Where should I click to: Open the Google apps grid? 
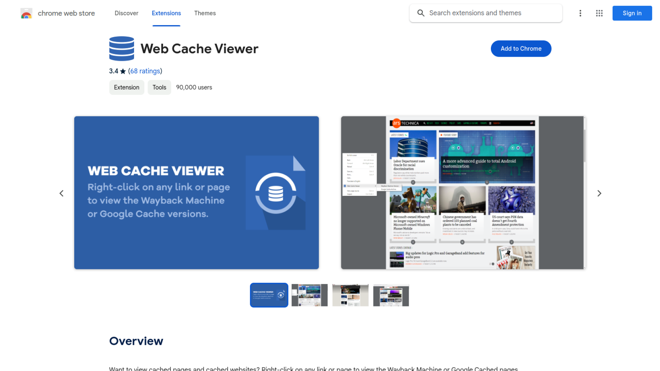coord(599,13)
